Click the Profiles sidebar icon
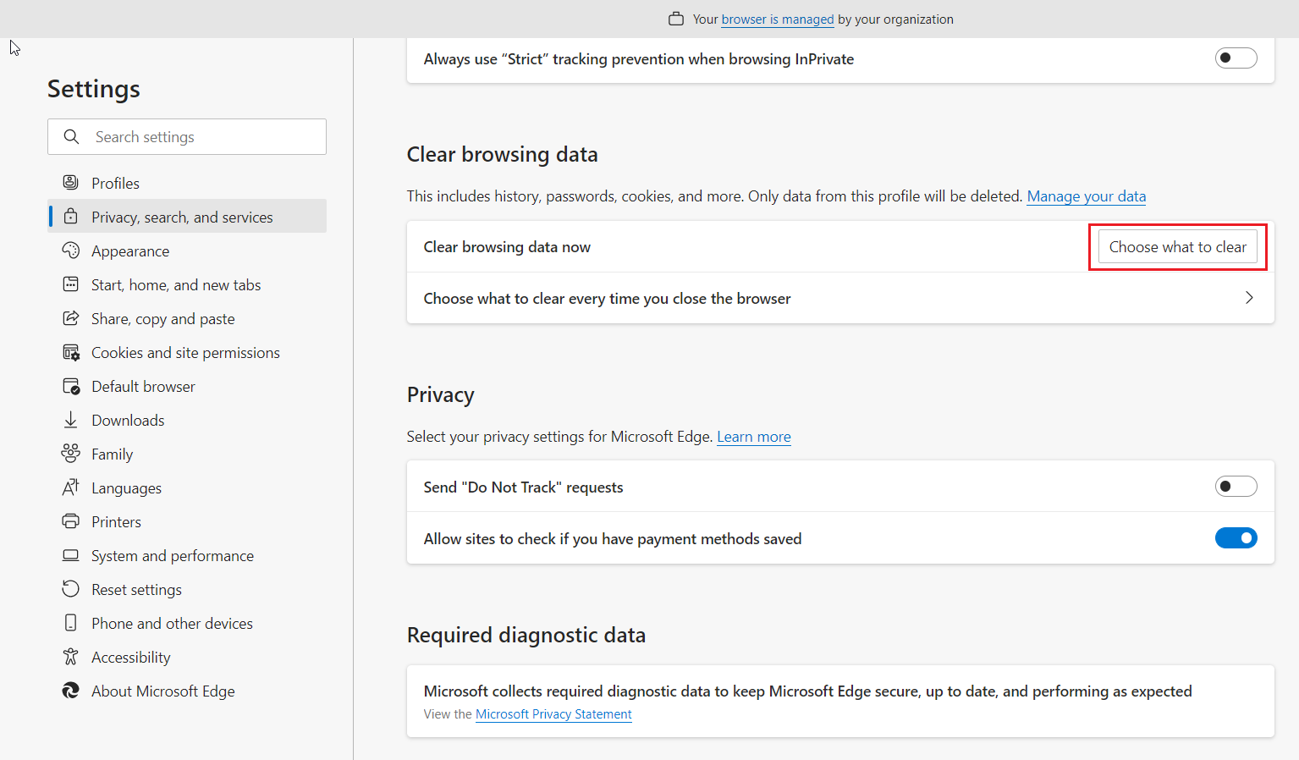Screen dimensions: 1299x760 [x=71, y=182]
